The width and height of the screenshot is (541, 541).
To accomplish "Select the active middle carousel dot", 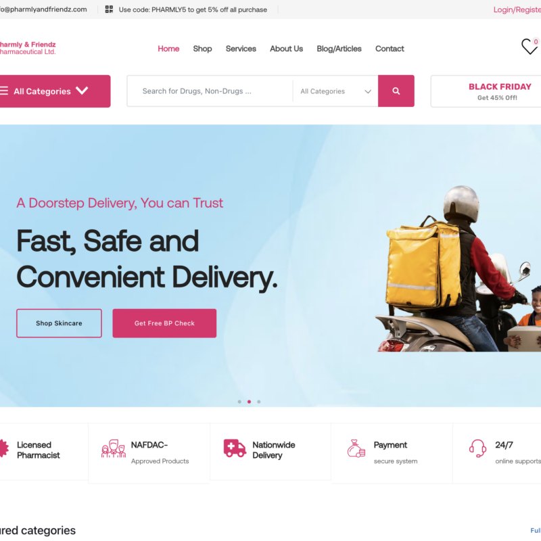I will click(249, 402).
